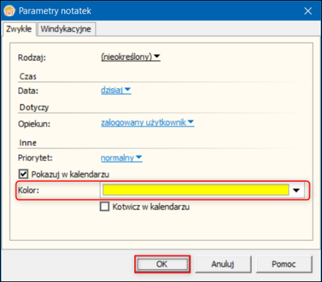
Task: Expand the Data dzisiaj dropdown
Action: [116, 90]
